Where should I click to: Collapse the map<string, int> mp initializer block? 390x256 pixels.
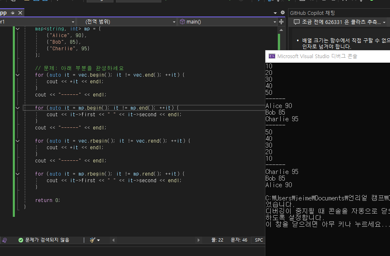[x=17, y=29]
